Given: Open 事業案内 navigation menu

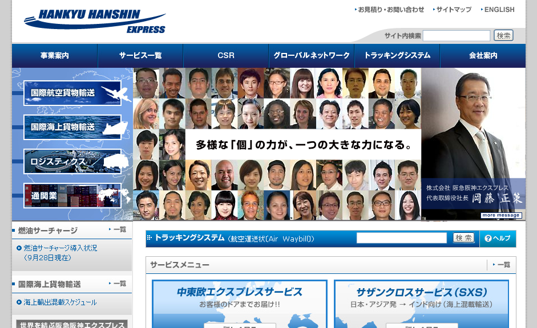Looking at the screenshot, I should [54, 56].
